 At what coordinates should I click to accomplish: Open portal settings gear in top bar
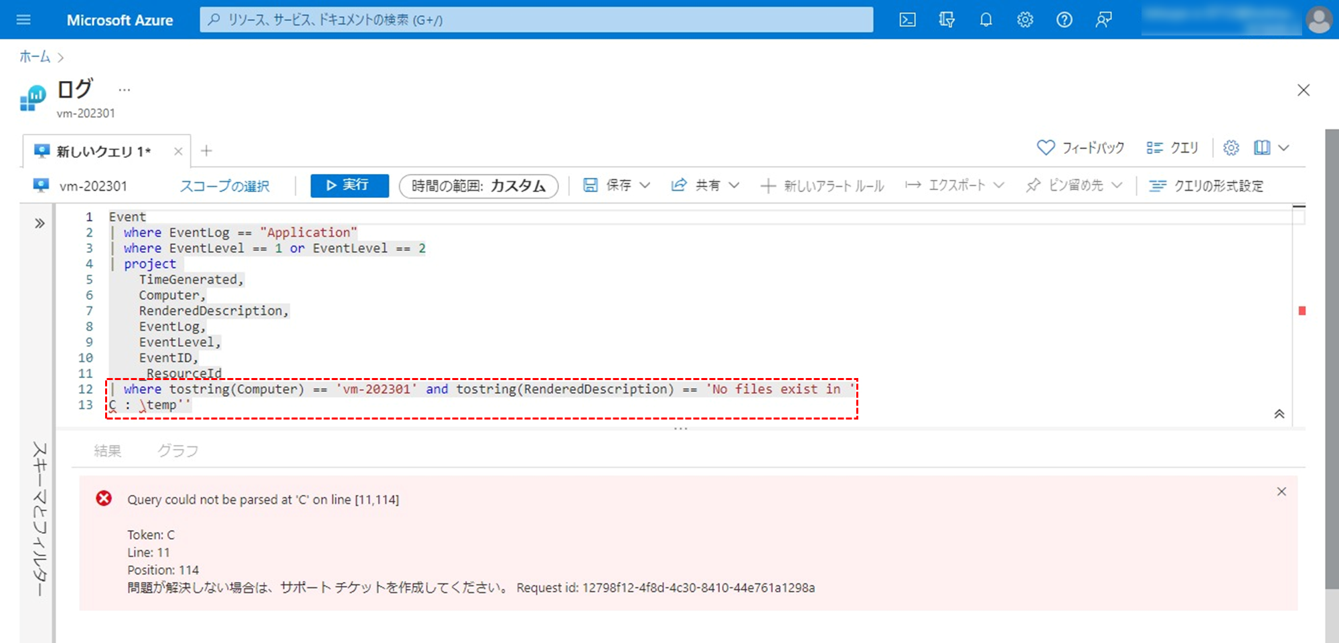[1025, 20]
